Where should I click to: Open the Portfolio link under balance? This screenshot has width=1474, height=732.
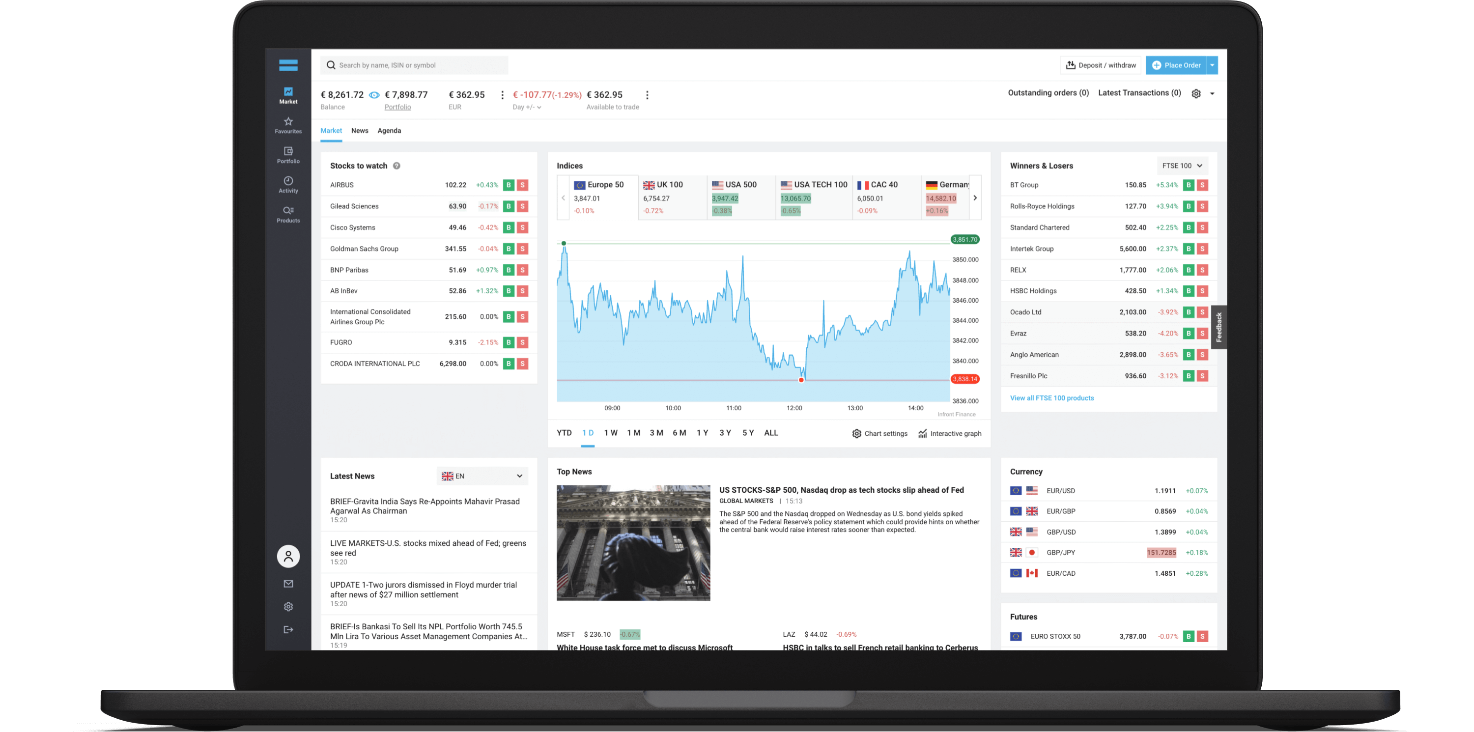click(397, 107)
